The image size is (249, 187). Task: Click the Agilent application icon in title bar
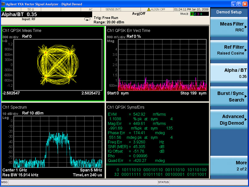3,3
